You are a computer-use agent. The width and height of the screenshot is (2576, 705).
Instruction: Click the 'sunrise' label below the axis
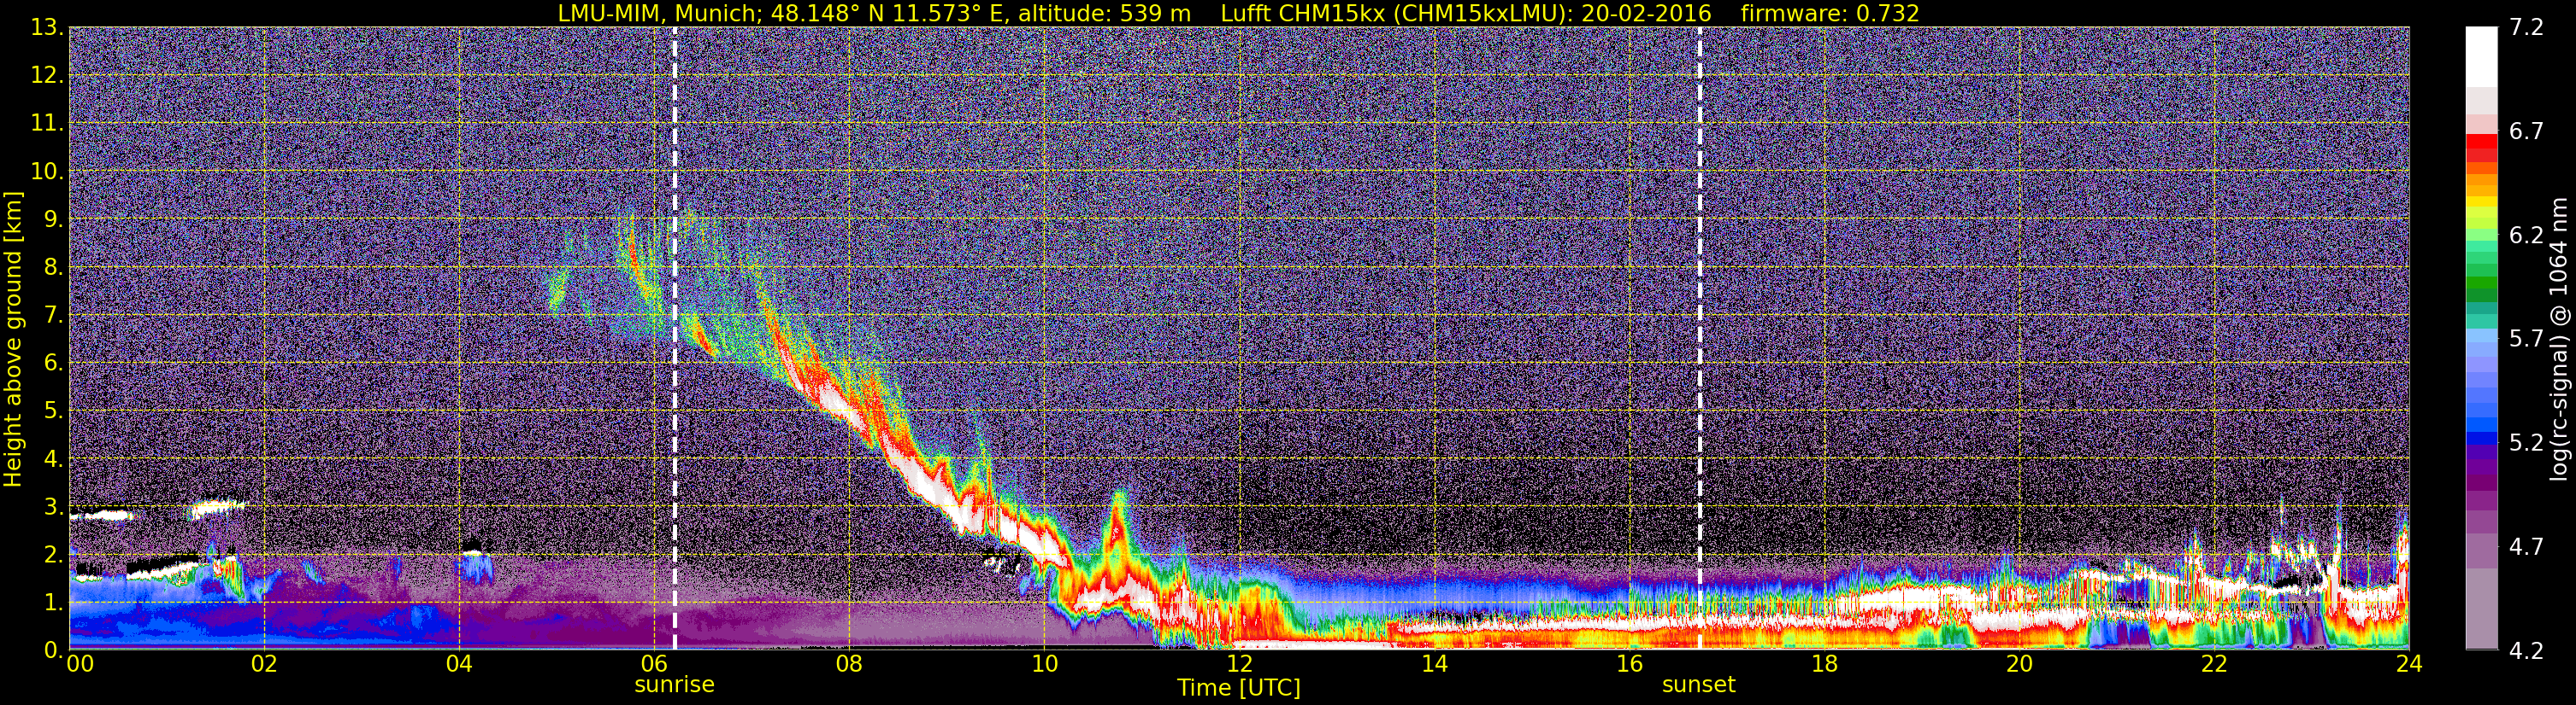tap(674, 685)
